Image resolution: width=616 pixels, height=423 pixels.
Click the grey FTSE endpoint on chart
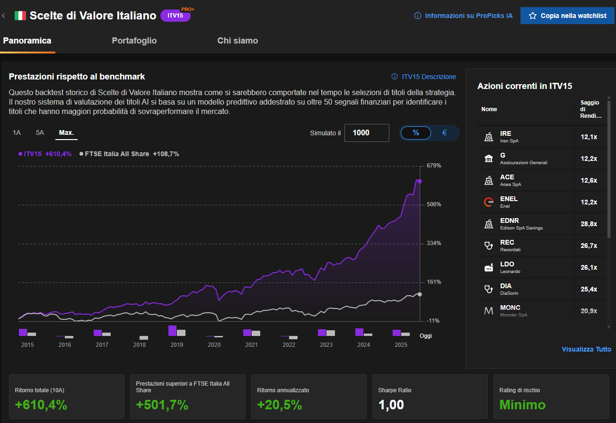(x=420, y=294)
